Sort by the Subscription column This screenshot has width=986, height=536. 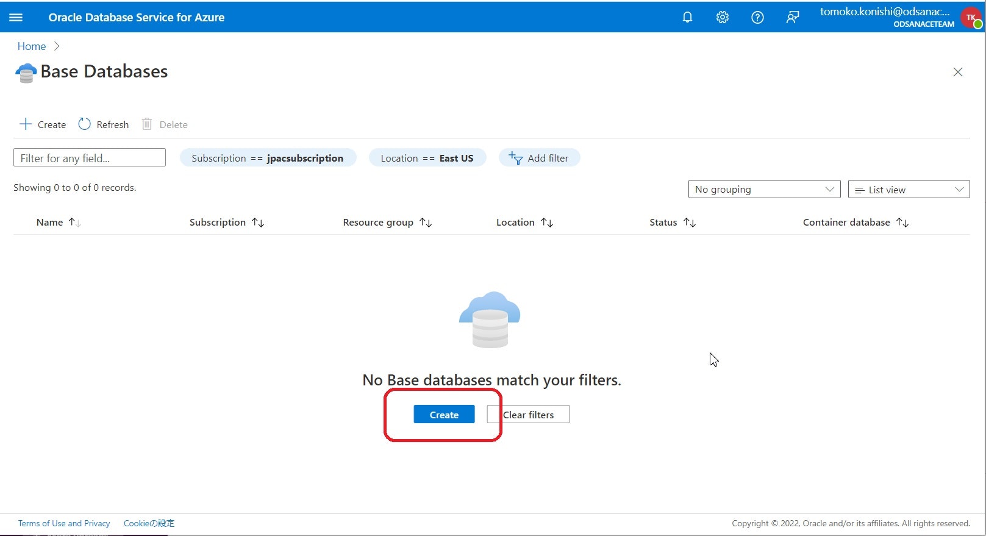click(x=227, y=223)
